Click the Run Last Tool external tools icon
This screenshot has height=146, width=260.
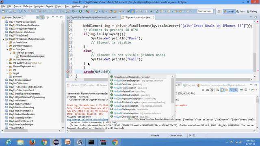click(88, 11)
